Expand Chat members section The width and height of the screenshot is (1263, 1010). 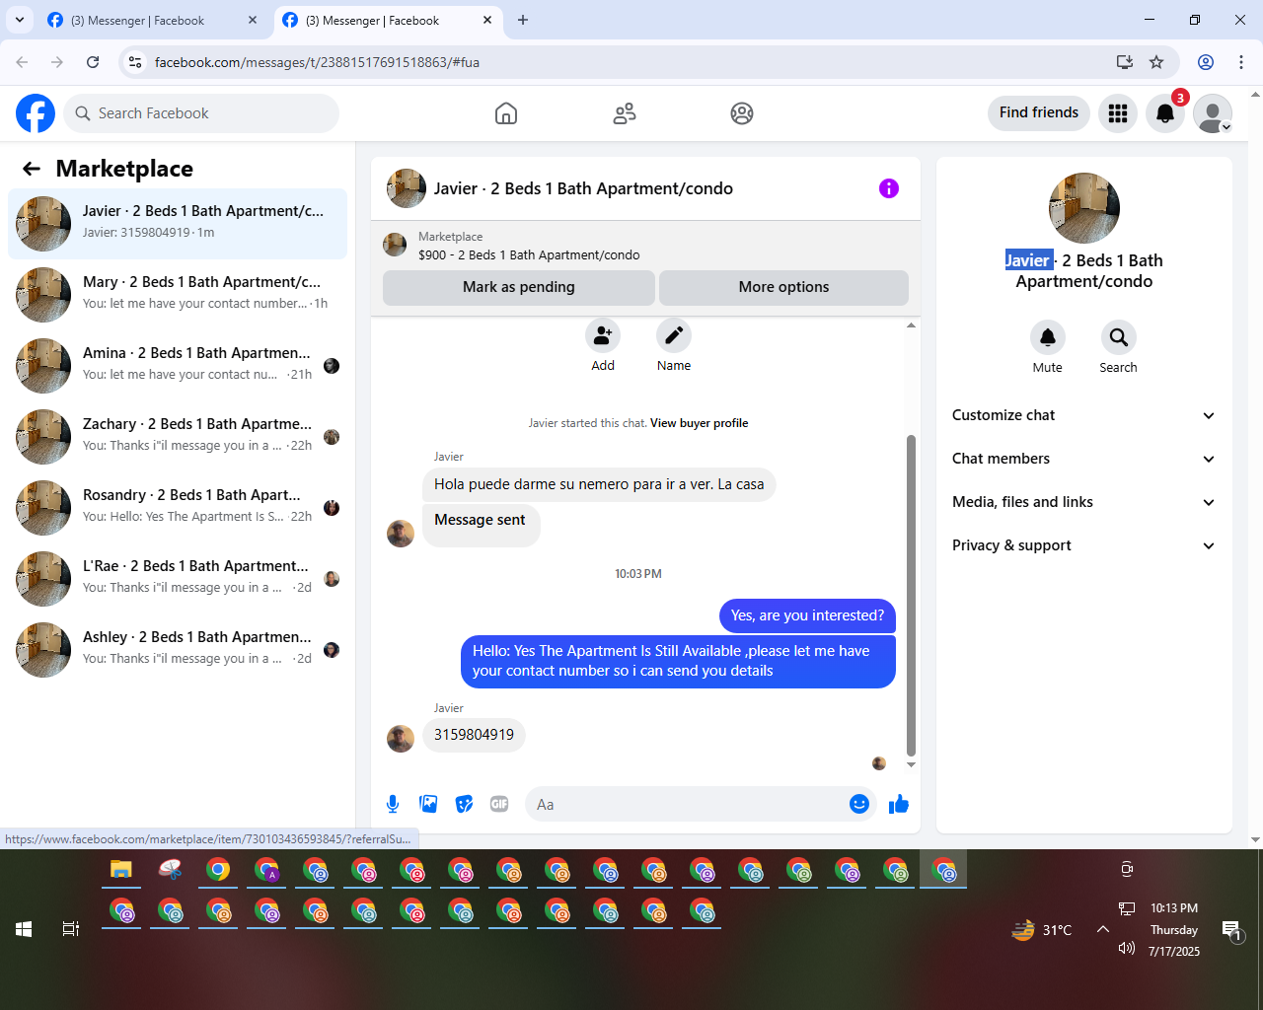[x=1084, y=459]
